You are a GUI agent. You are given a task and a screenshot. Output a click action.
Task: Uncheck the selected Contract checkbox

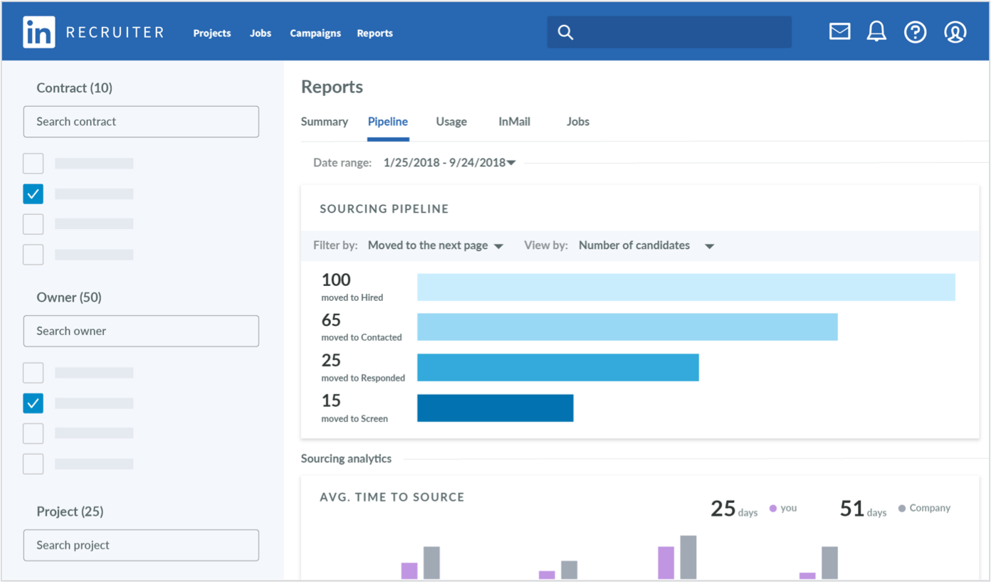click(33, 194)
